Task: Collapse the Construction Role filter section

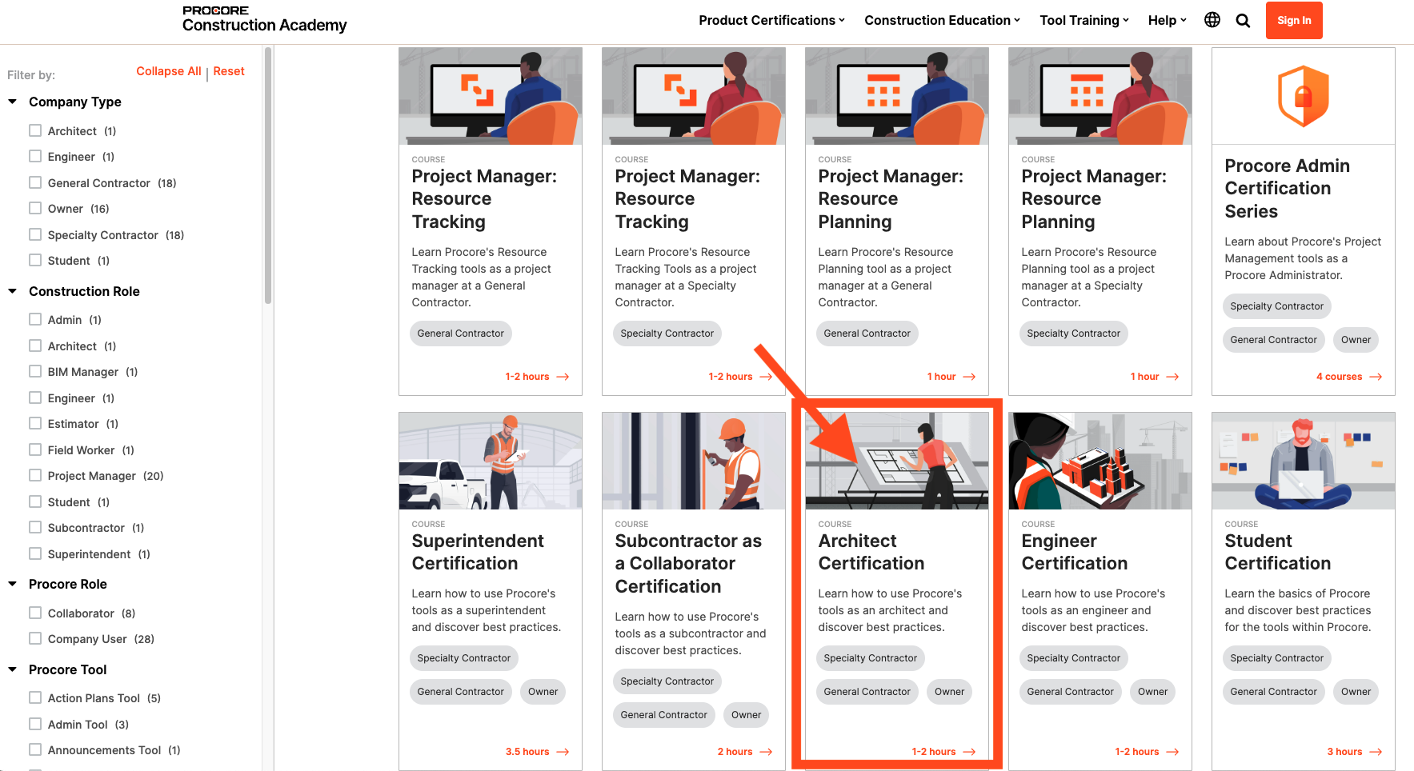Action: coord(13,291)
